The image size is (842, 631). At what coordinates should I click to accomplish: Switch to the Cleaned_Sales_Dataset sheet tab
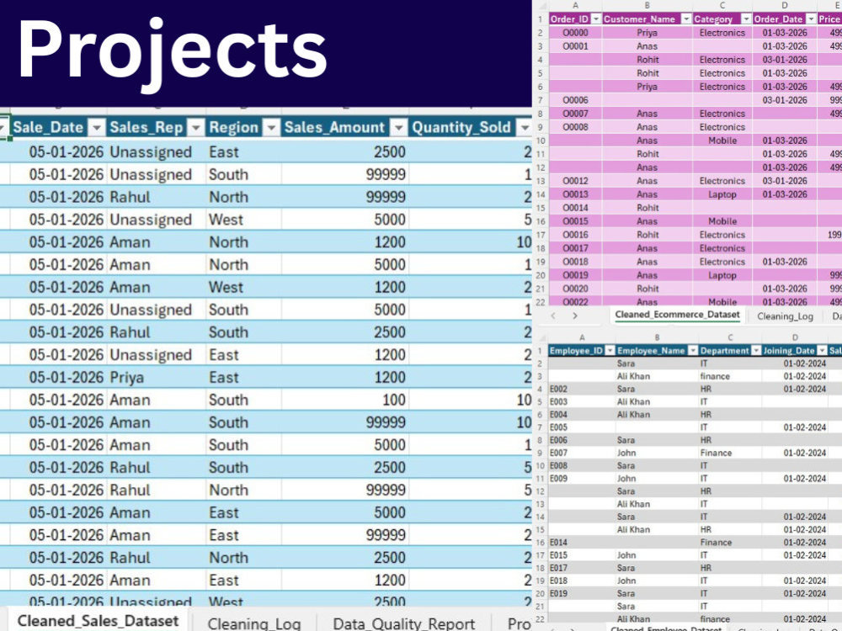point(98,621)
